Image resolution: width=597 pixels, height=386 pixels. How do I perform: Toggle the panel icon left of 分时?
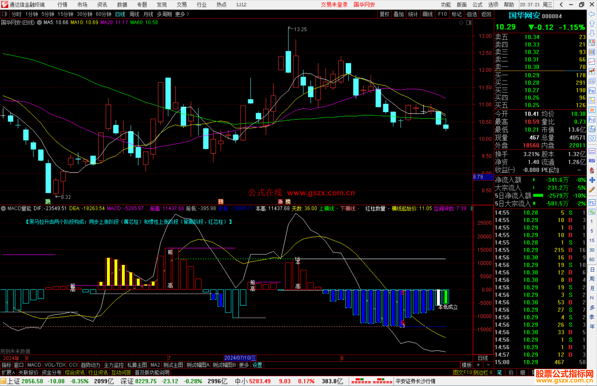(x=5, y=14)
